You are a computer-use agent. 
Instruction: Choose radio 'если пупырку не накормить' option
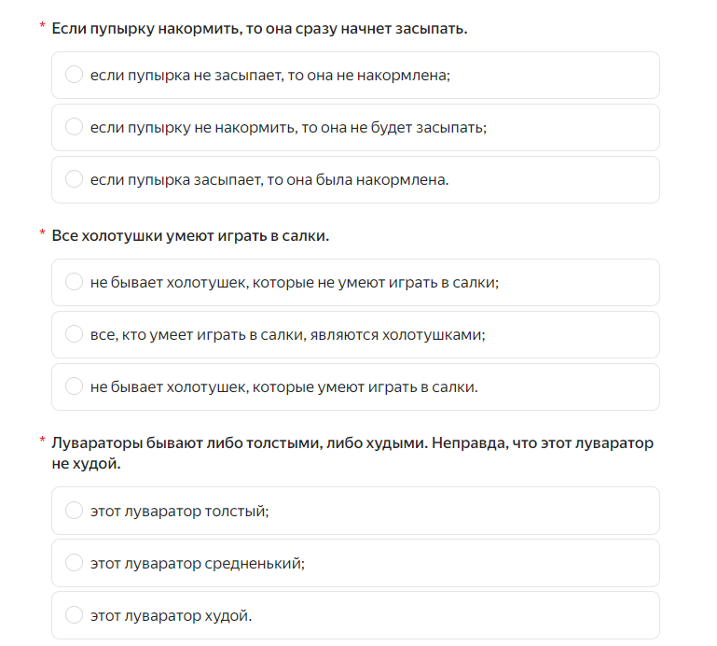pos(74,126)
